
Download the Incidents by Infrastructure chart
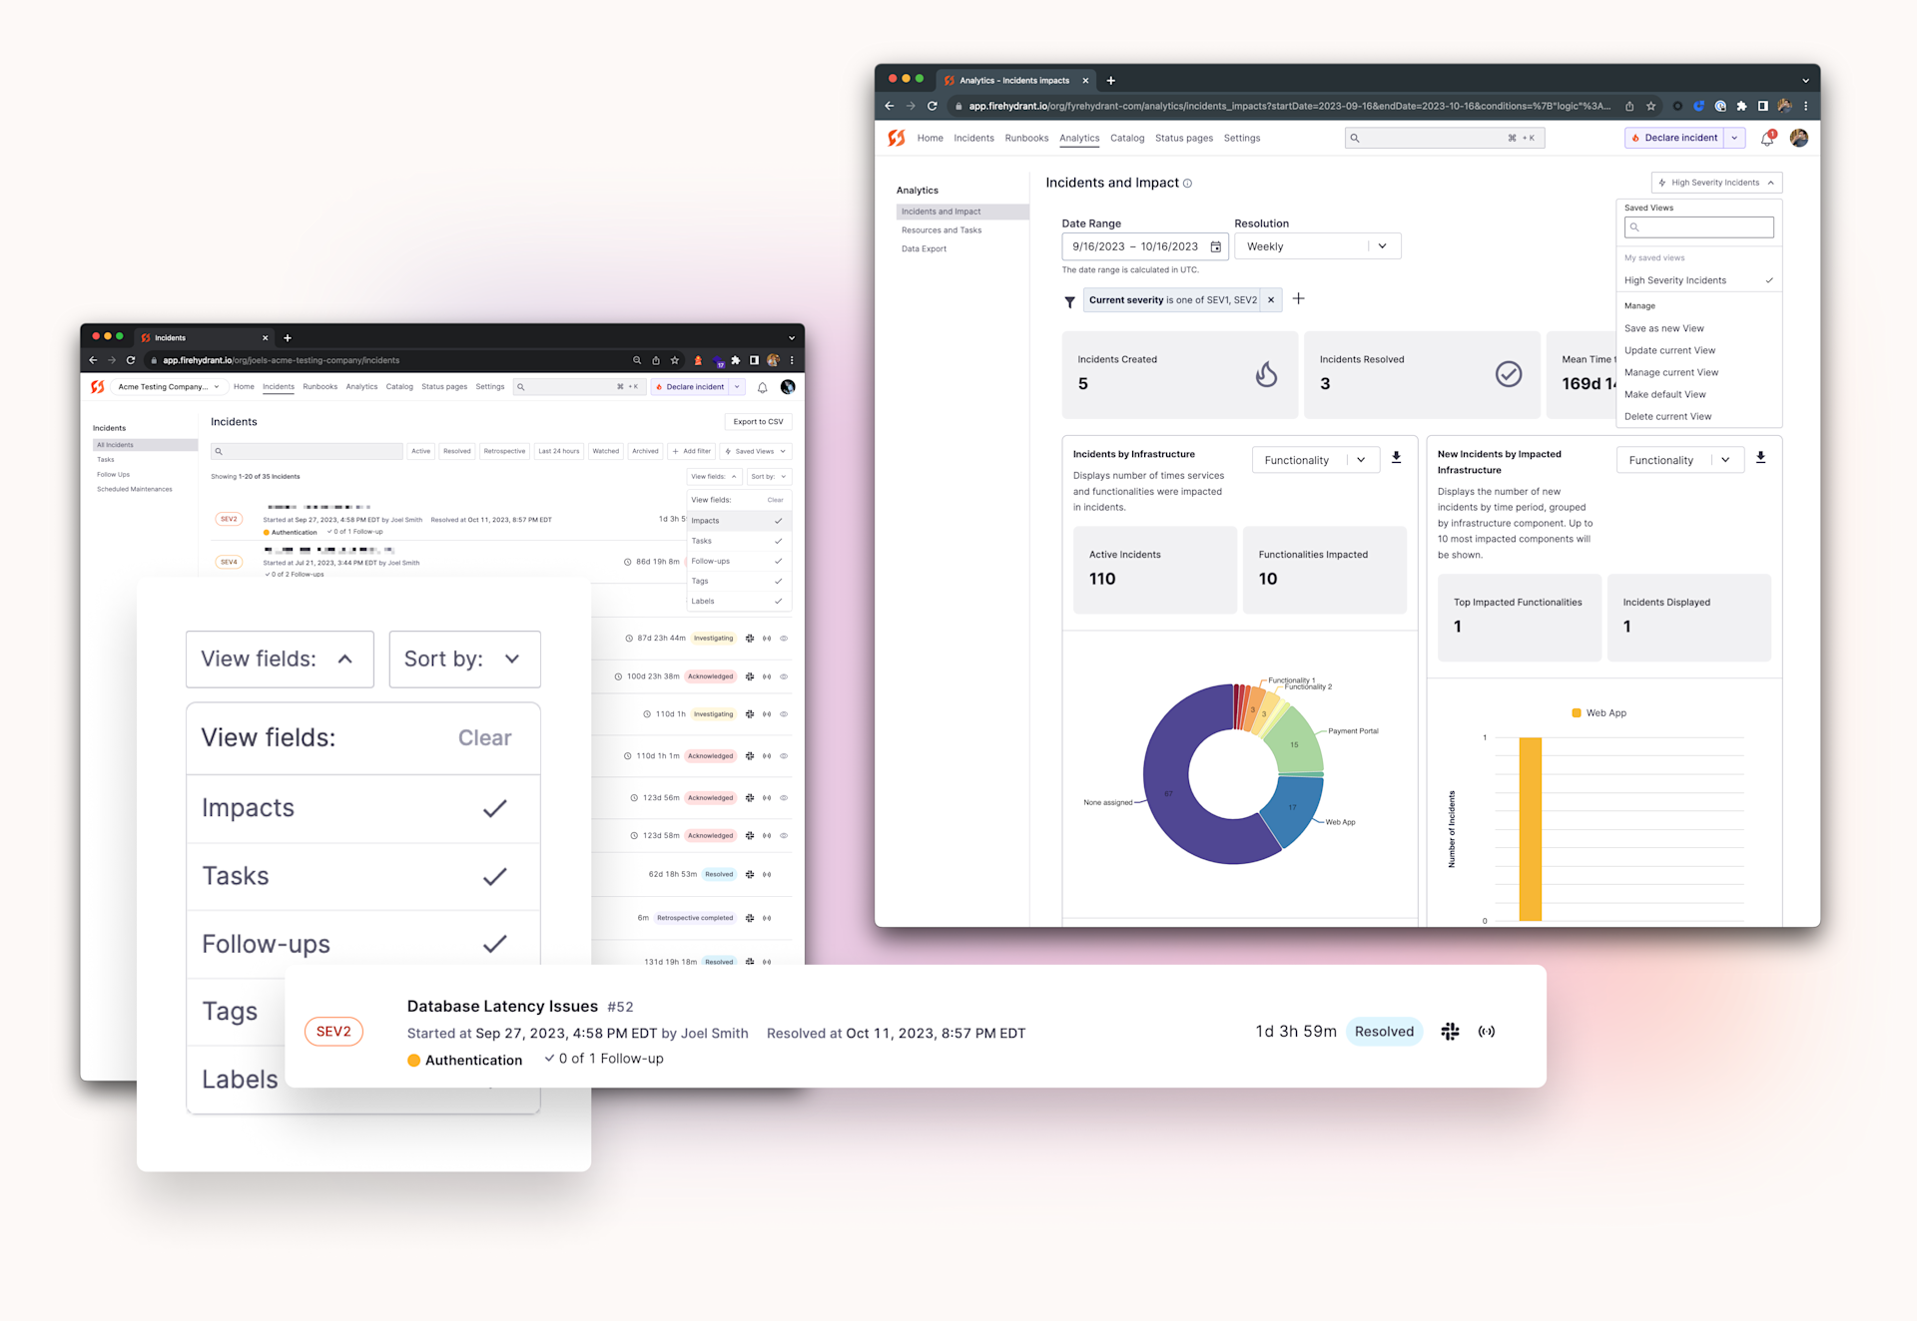tap(1396, 458)
